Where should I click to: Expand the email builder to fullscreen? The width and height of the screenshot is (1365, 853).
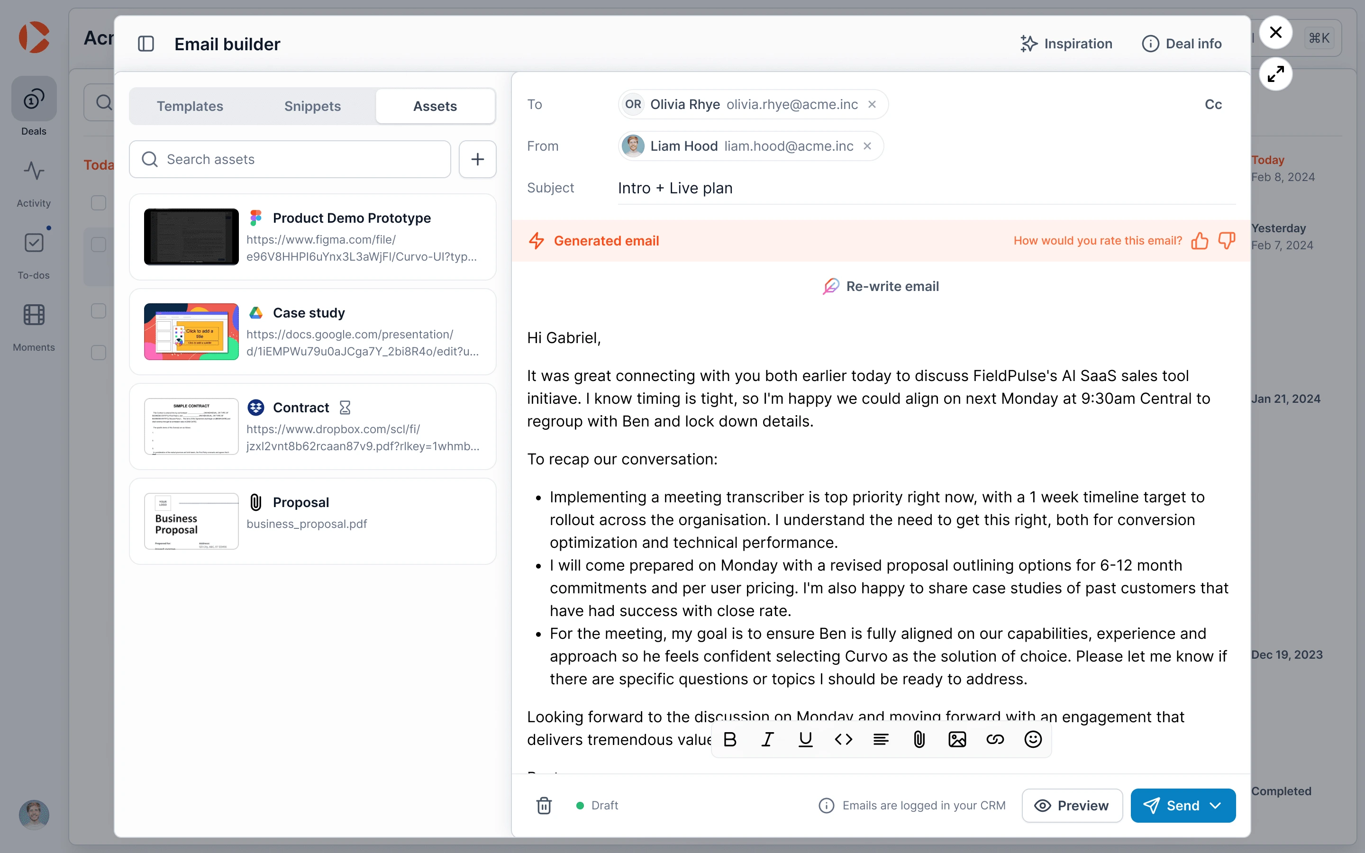pos(1275,74)
